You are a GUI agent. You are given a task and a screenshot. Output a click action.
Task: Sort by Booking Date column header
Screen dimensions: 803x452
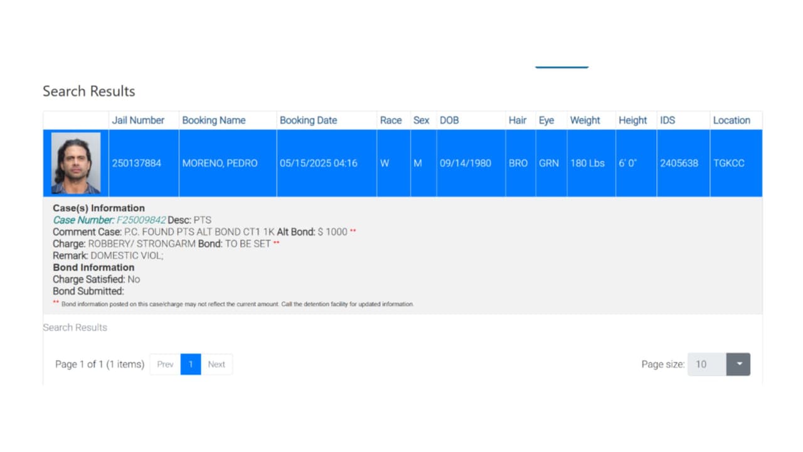click(308, 121)
